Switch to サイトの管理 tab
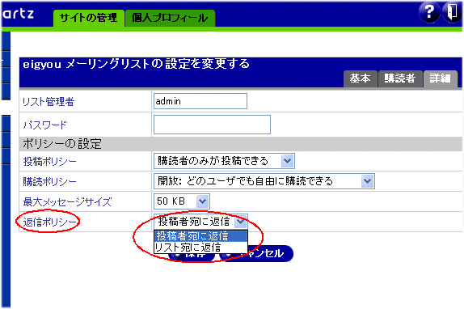Image resolution: width=464 pixels, height=309 pixels. tap(88, 18)
